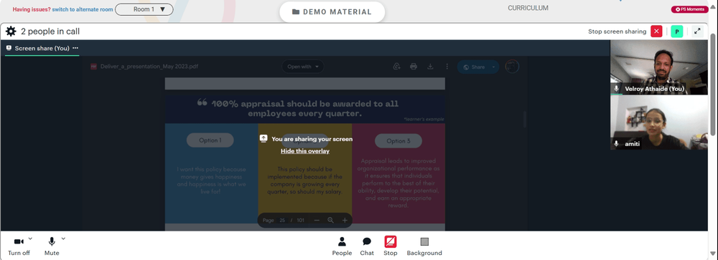Open the Demo Material folder button
The width and height of the screenshot is (718, 260).
coord(332,12)
